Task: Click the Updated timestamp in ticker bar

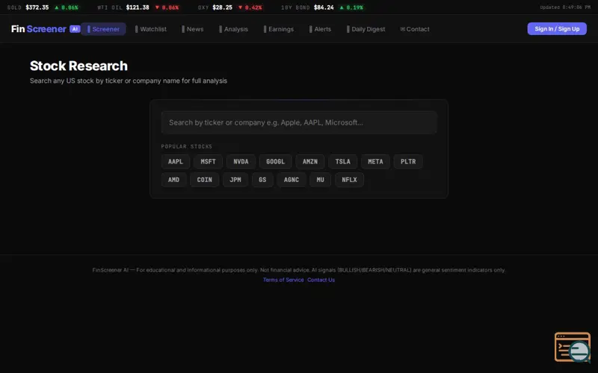Action: click(x=565, y=7)
